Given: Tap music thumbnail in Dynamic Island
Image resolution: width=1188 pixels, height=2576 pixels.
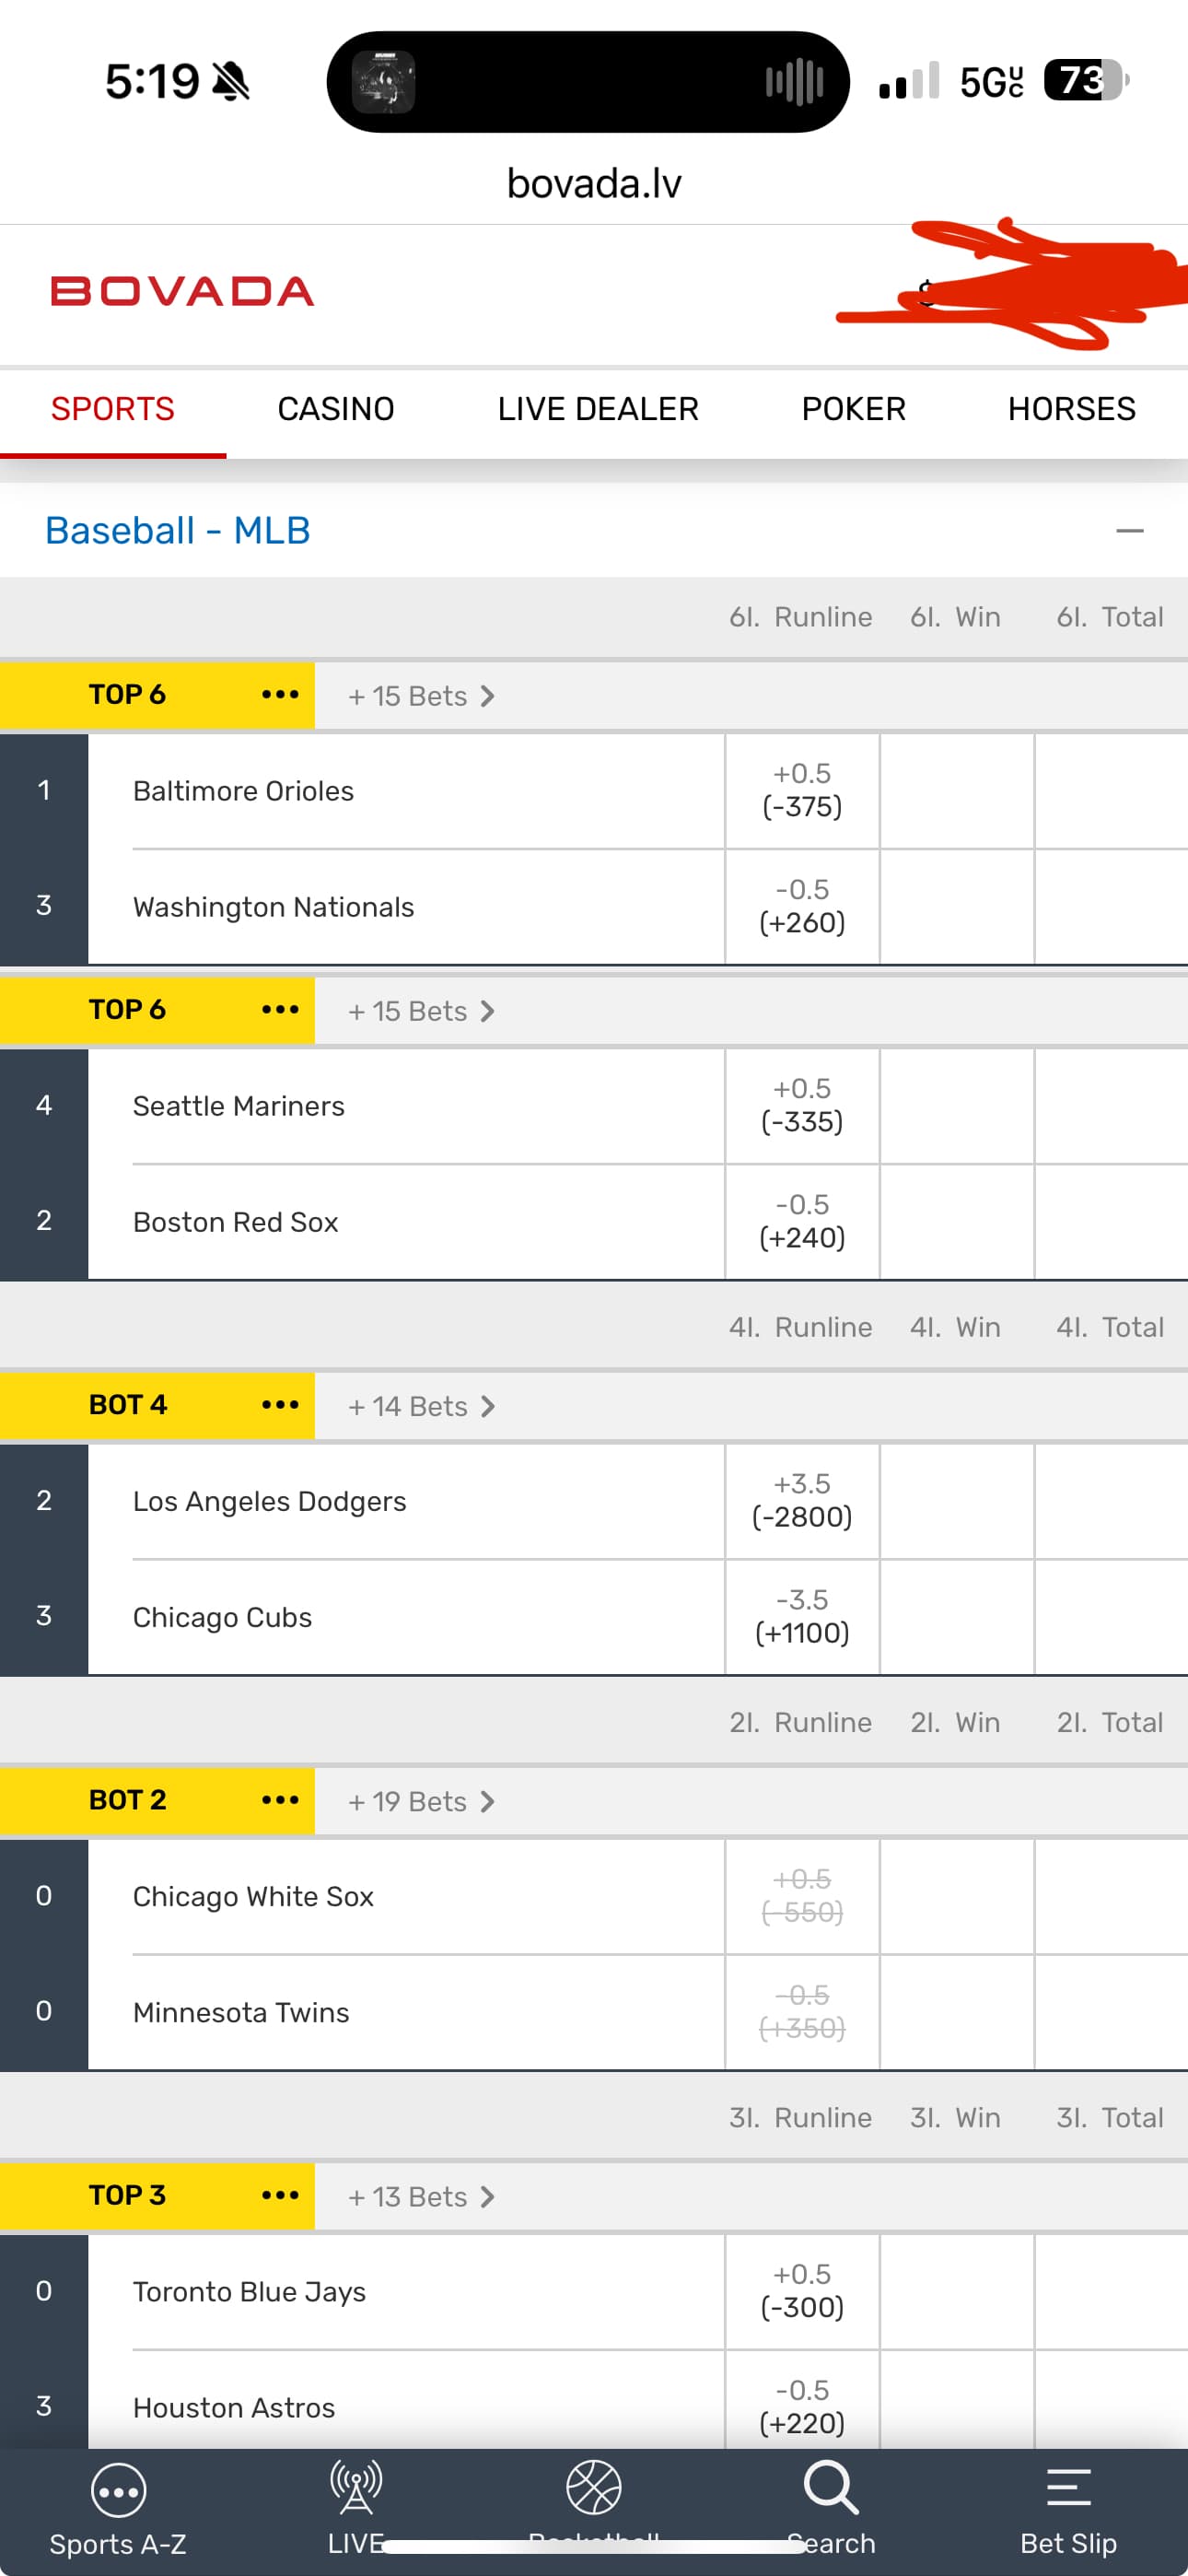Looking at the screenshot, I should 384,82.
